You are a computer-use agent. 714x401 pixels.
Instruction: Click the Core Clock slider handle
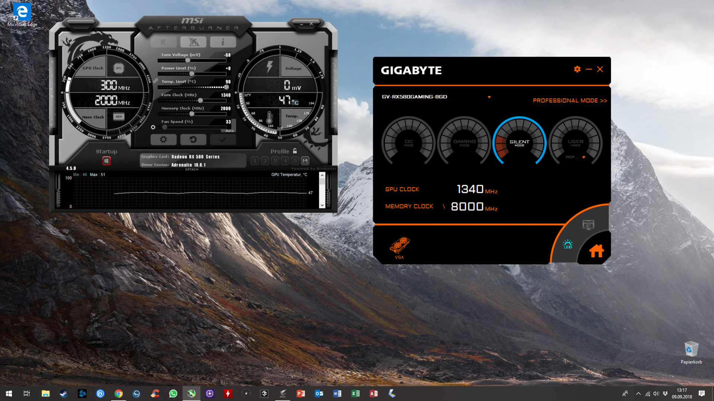click(x=201, y=100)
